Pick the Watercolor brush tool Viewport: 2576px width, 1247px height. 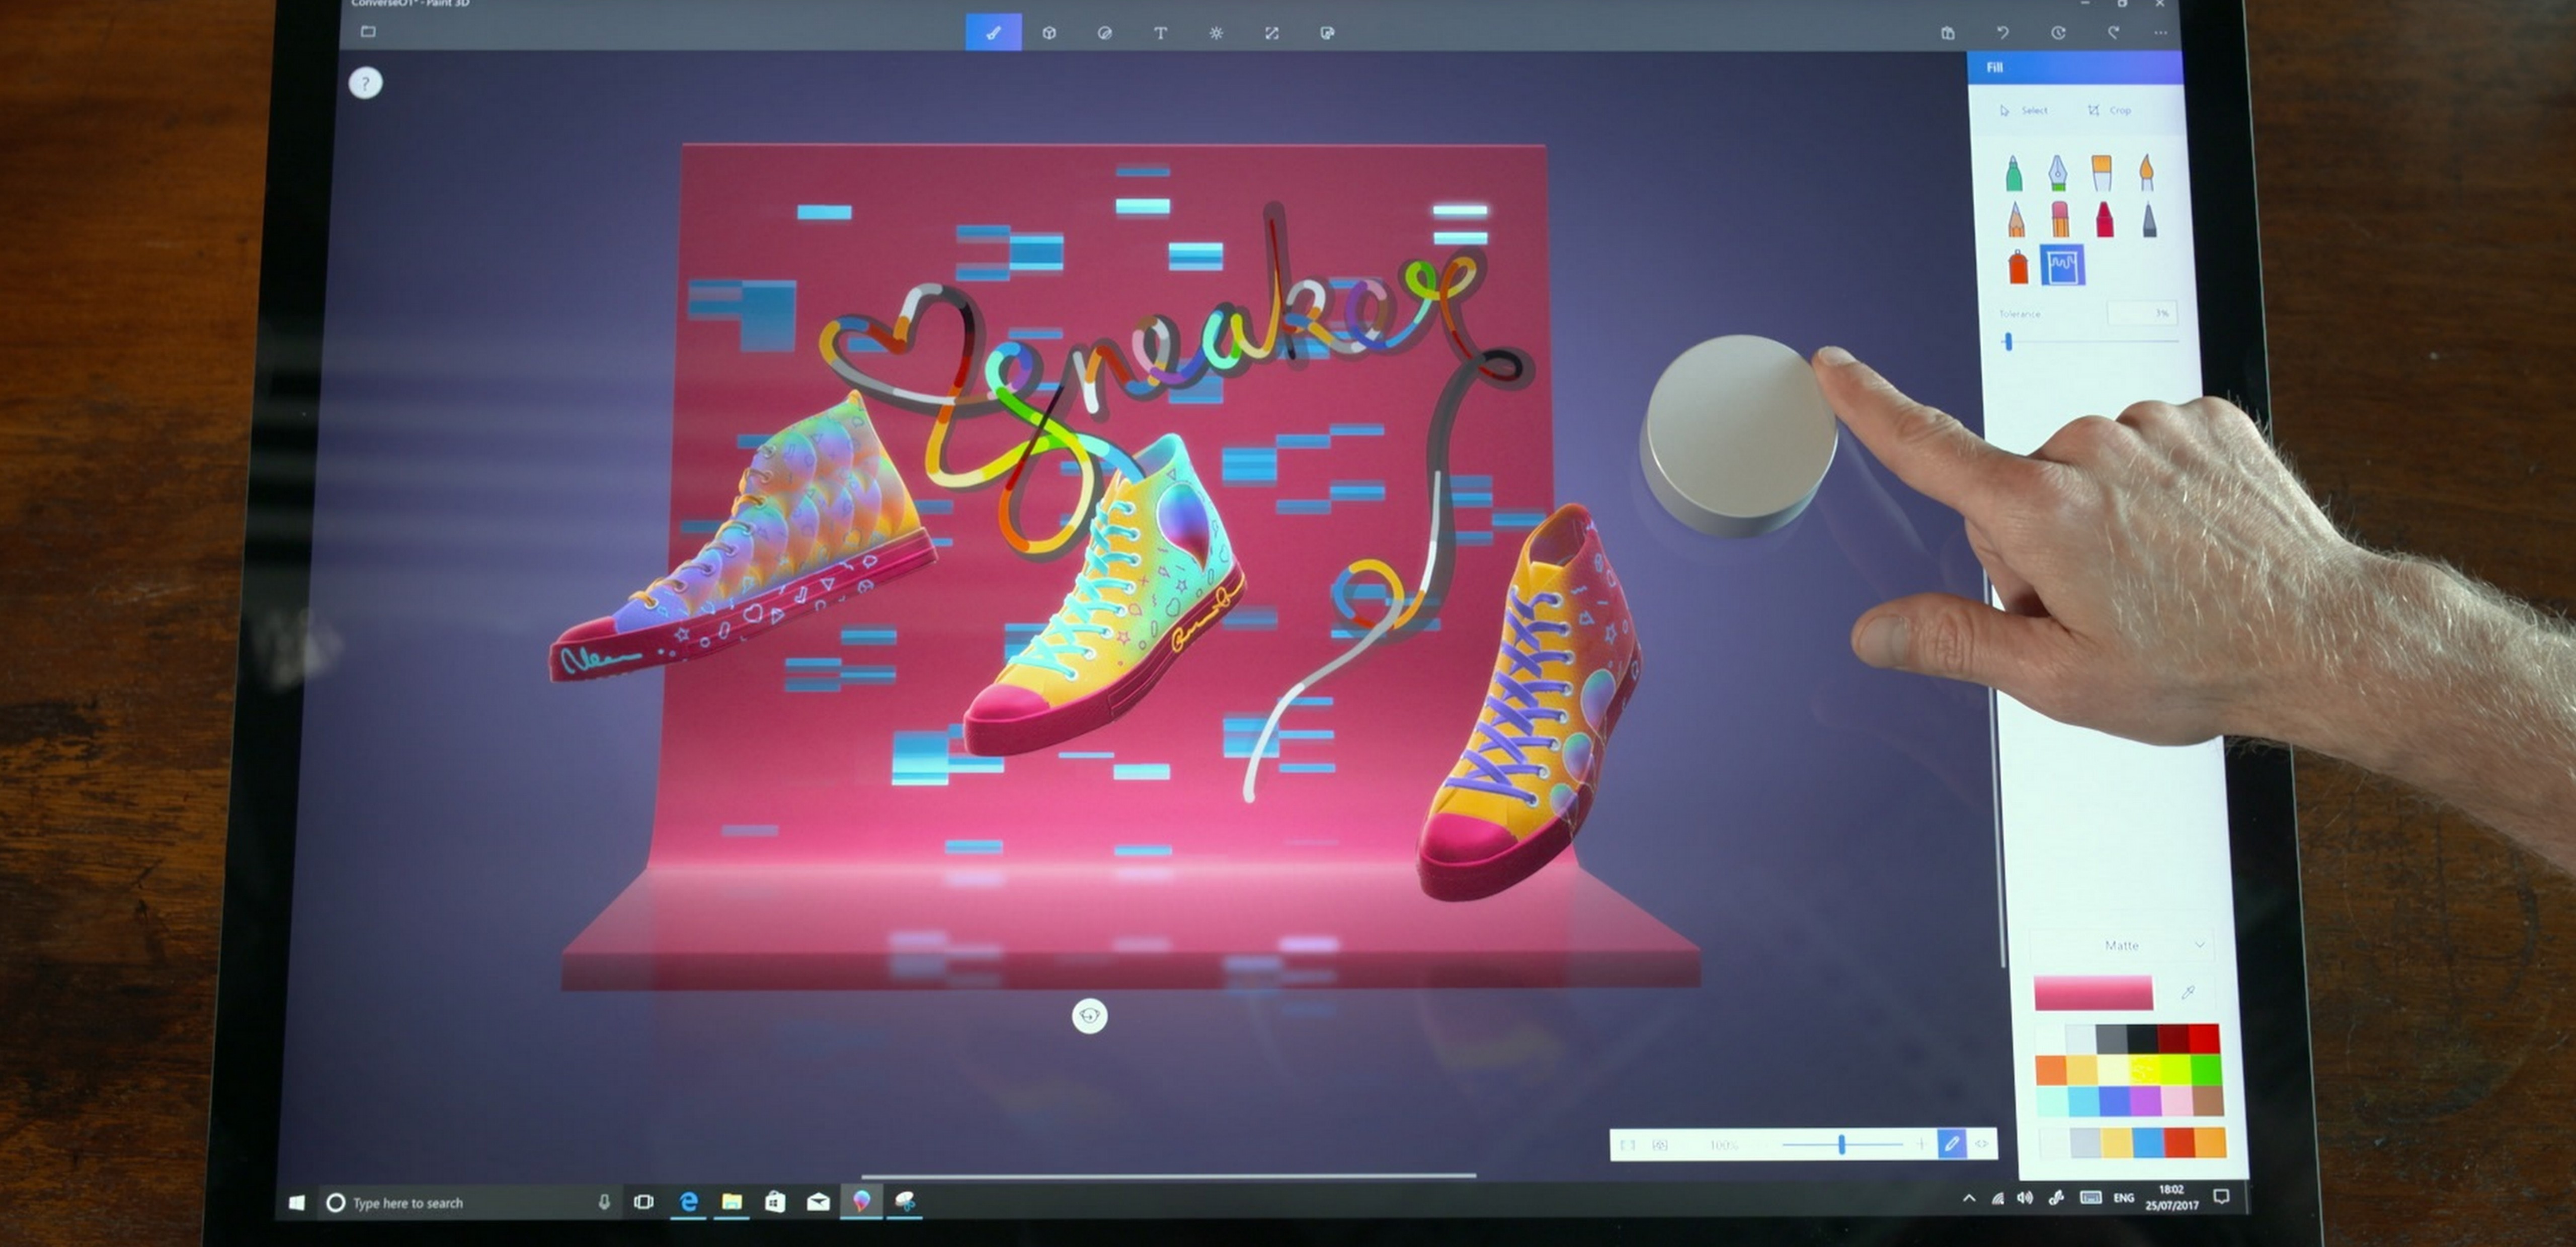click(x=2146, y=172)
